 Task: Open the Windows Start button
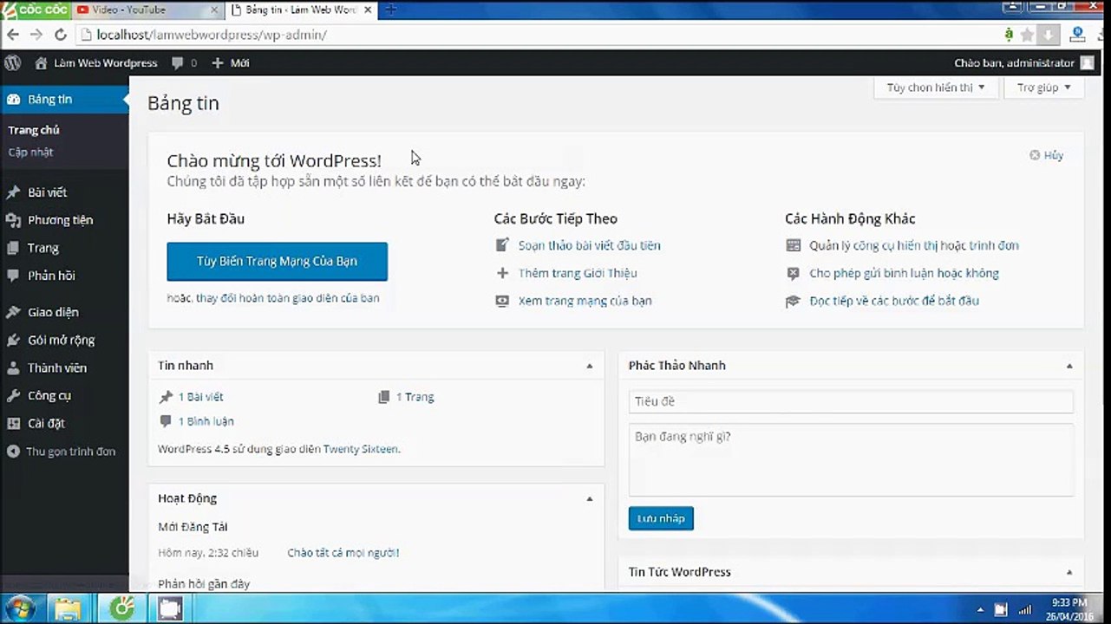pyautogui.click(x=18, y=608)
